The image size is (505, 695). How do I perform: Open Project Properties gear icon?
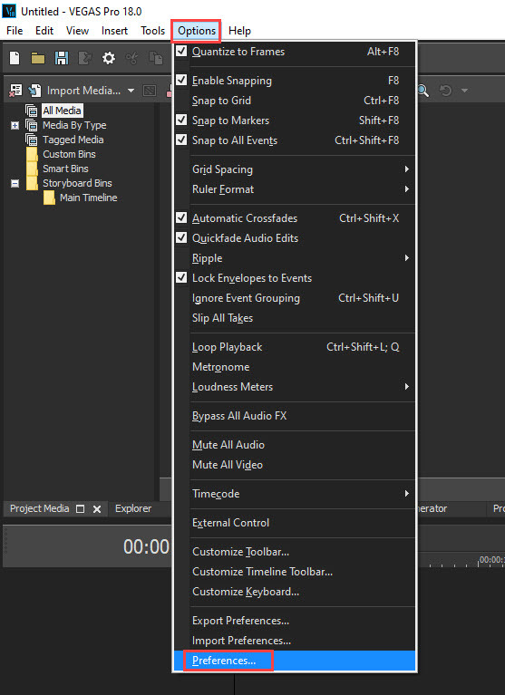pyautogui.click(x=109, y=58)
